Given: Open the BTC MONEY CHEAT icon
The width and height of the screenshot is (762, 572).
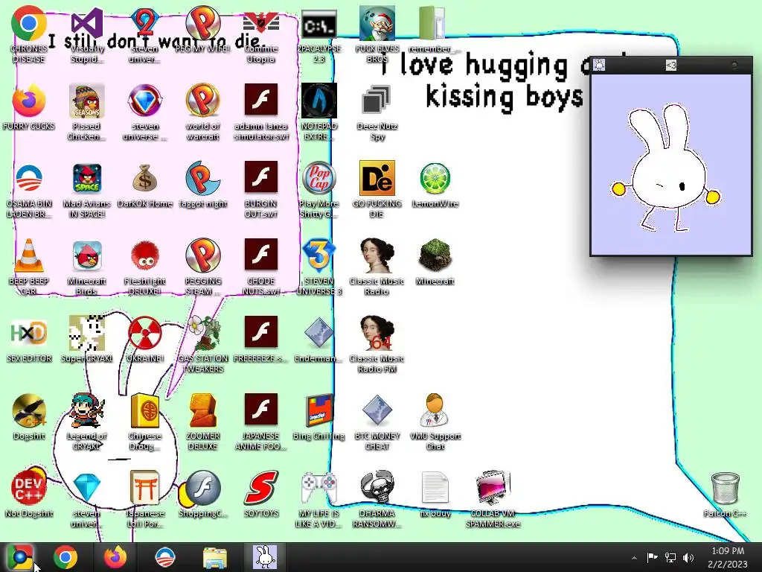Looking at the screenshot, I should [377, 410].
